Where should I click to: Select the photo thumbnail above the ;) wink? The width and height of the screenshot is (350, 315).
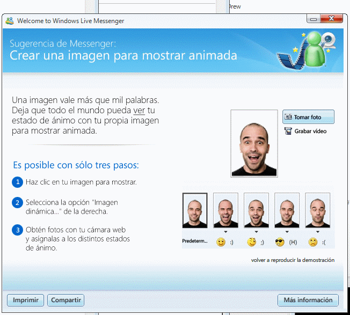(x=256, y=210)
